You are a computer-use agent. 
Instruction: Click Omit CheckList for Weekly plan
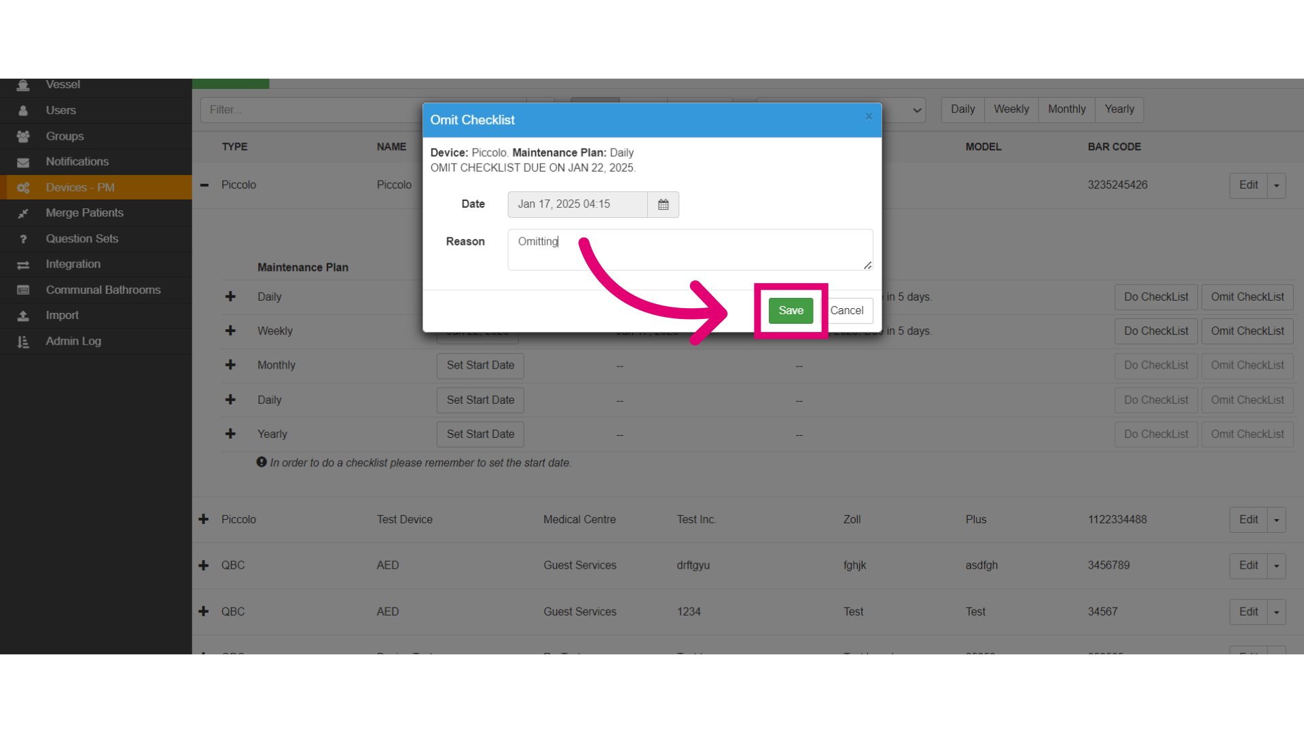point(1247,331)
